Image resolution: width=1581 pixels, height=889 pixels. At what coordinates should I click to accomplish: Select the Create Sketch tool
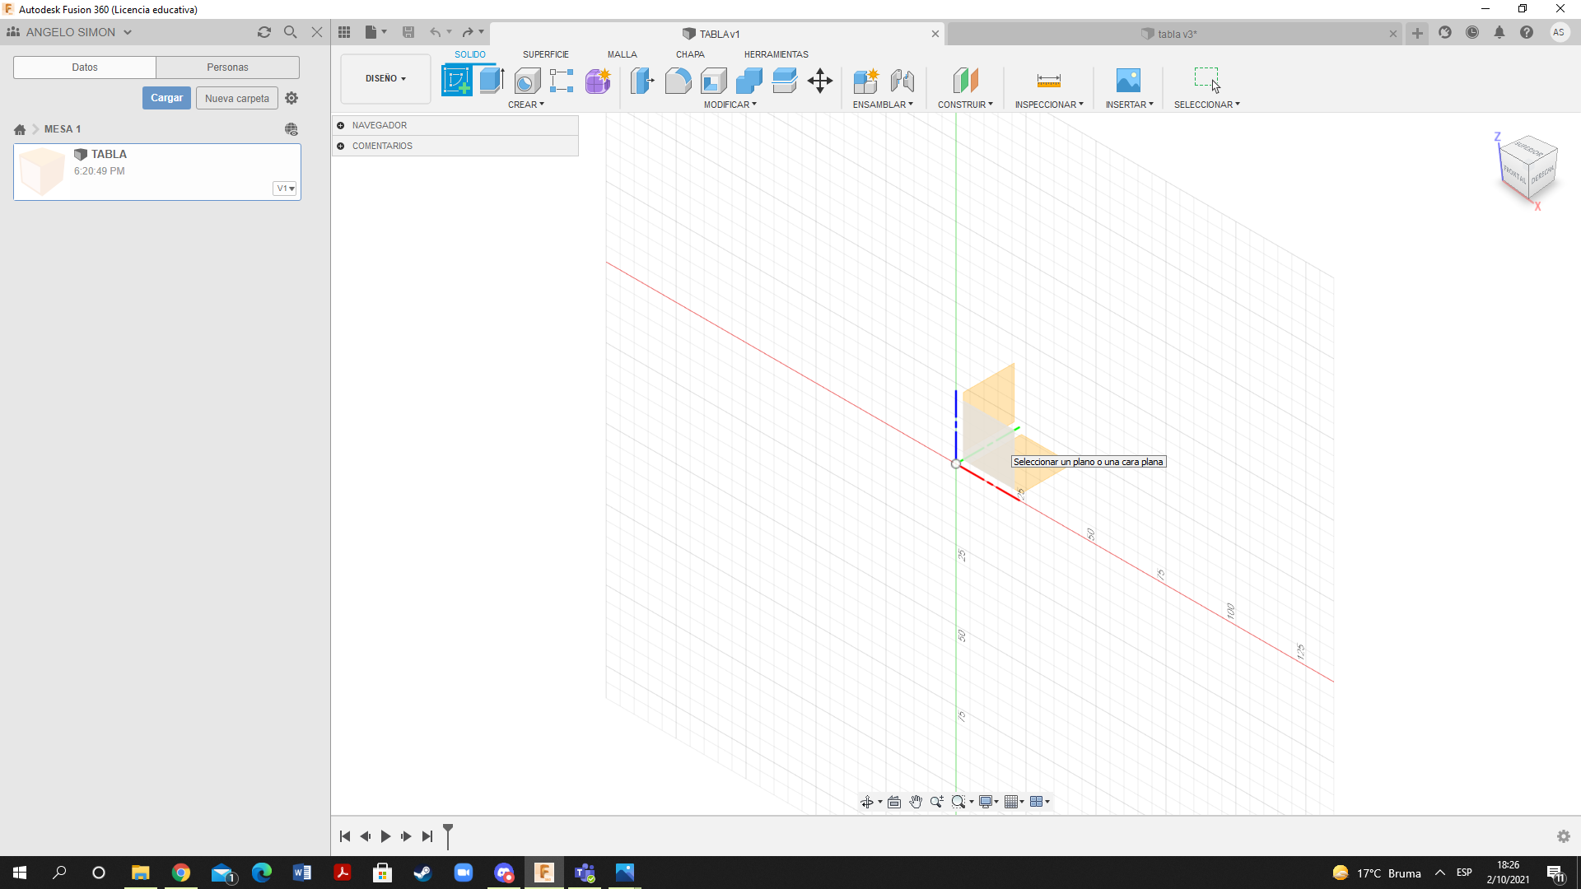pyautogui.click(x=456, y=81)
